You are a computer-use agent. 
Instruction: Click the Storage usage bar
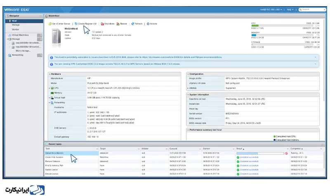[x=282, y=45]
